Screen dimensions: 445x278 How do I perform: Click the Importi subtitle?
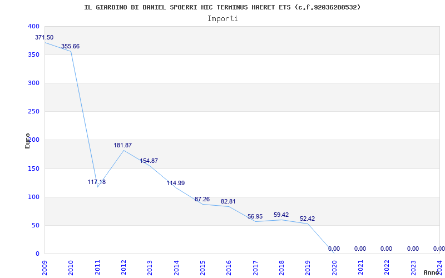pos(222,19)
